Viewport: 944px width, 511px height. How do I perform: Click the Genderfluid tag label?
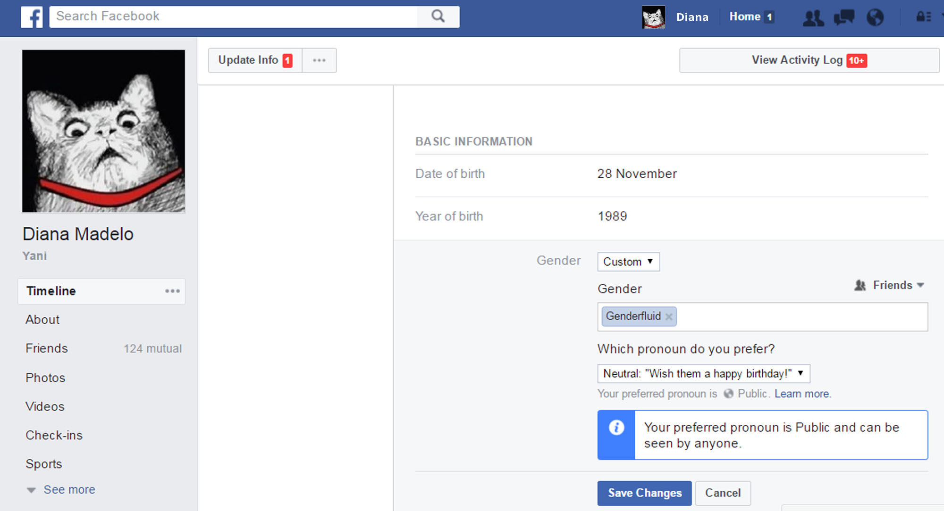click(x=633, y=316)
